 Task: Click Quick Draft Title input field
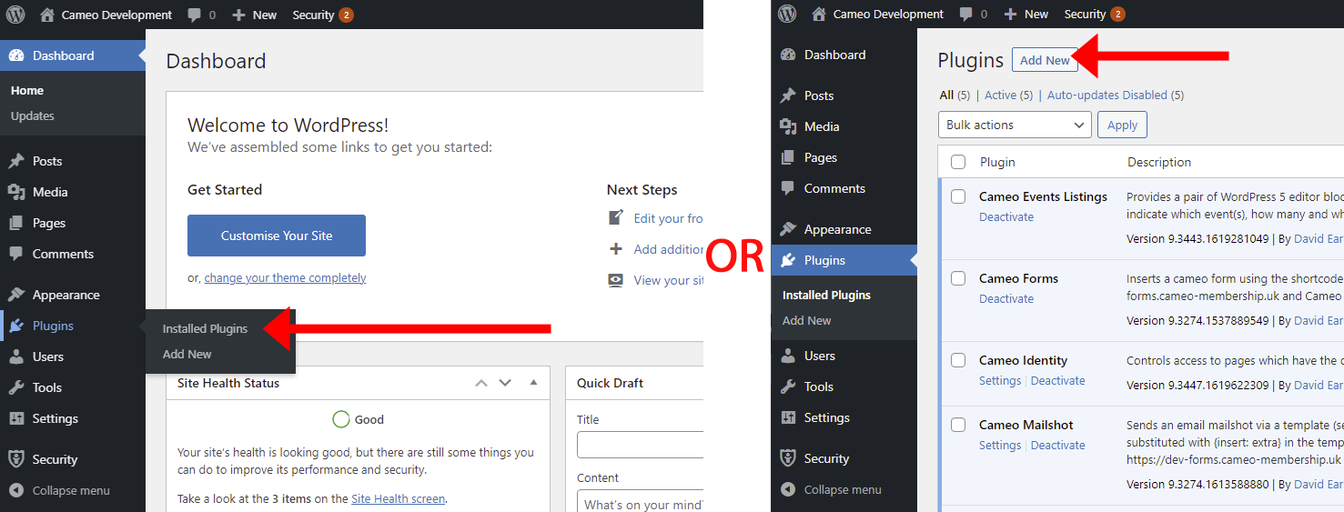(641, 445)
